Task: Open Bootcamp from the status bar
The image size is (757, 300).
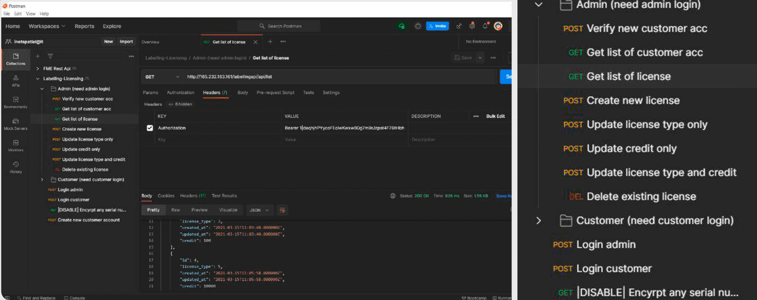Action: pyautogui.click(x=474, y=297)
